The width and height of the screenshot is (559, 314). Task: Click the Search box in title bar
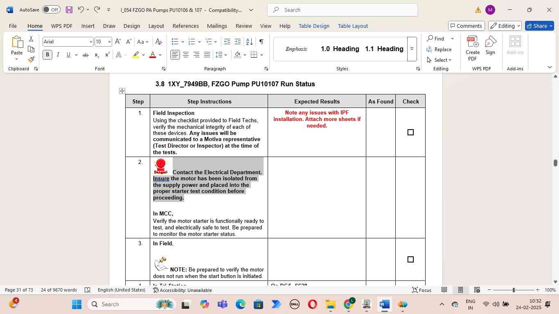343,10
